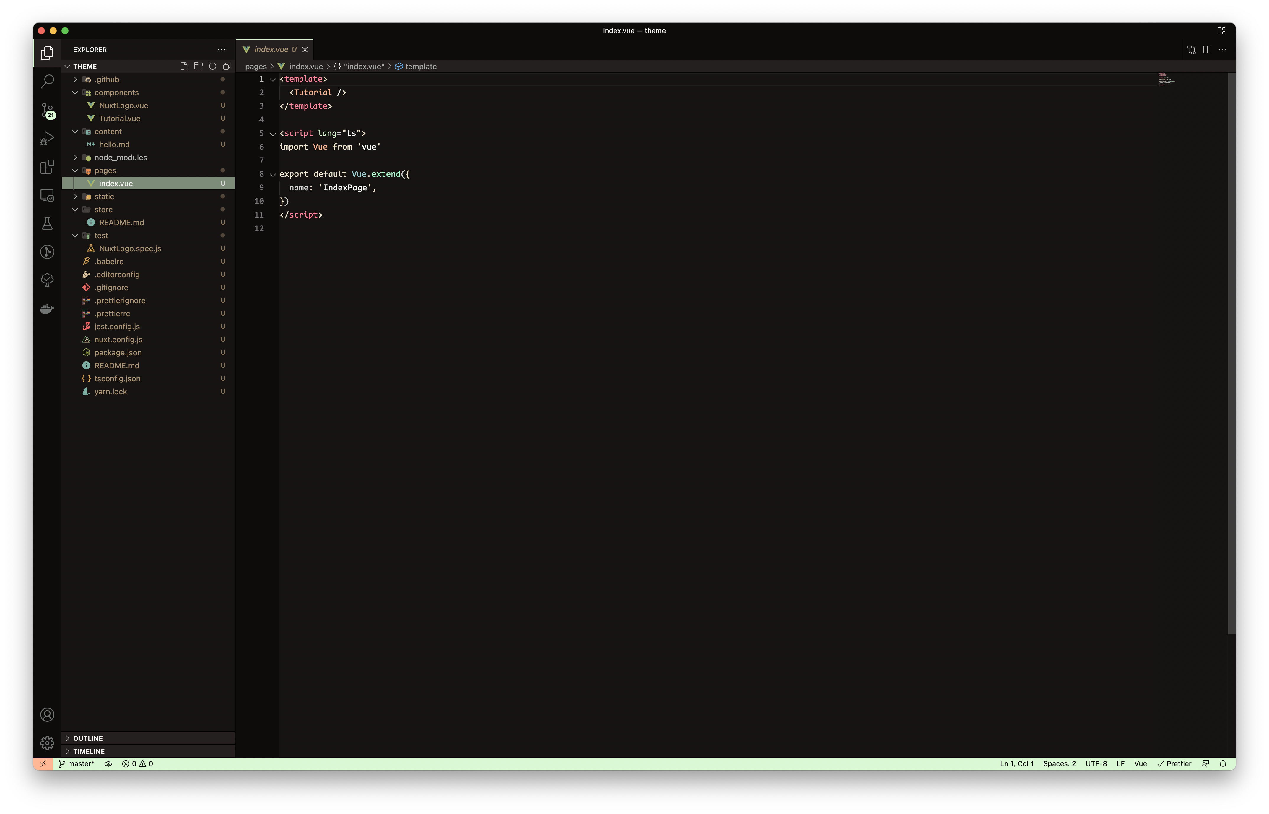
Task: Open the Docker view in activity bar
Action: click(47, 309)
